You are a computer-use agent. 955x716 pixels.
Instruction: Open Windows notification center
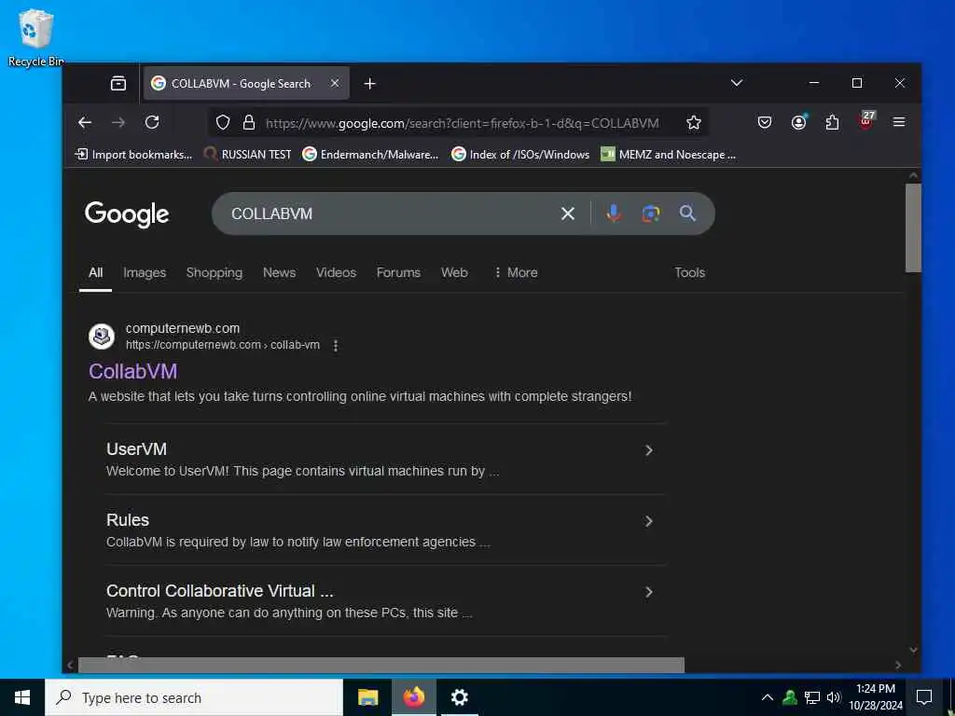click(924, 697)
